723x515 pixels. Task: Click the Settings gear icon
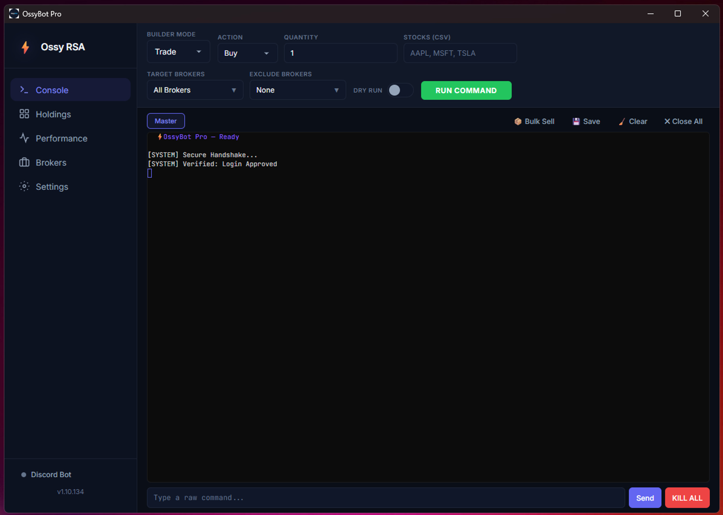pos(24,186)
